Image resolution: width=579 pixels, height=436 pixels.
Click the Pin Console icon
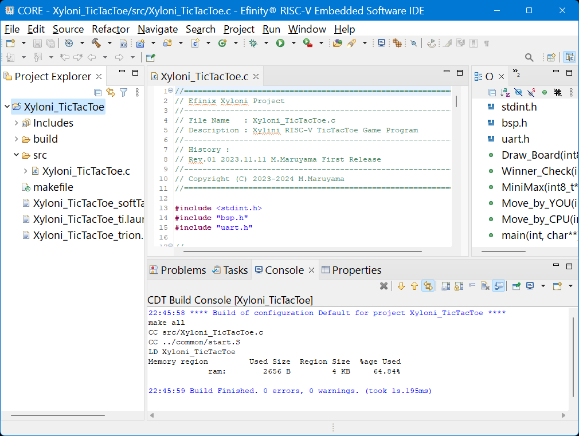(516, 286)
